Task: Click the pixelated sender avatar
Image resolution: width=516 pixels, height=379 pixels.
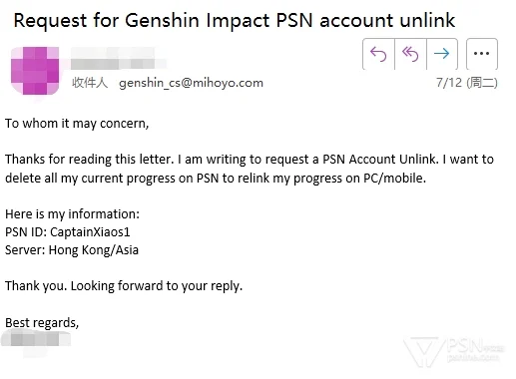Action: coord(35,71)
